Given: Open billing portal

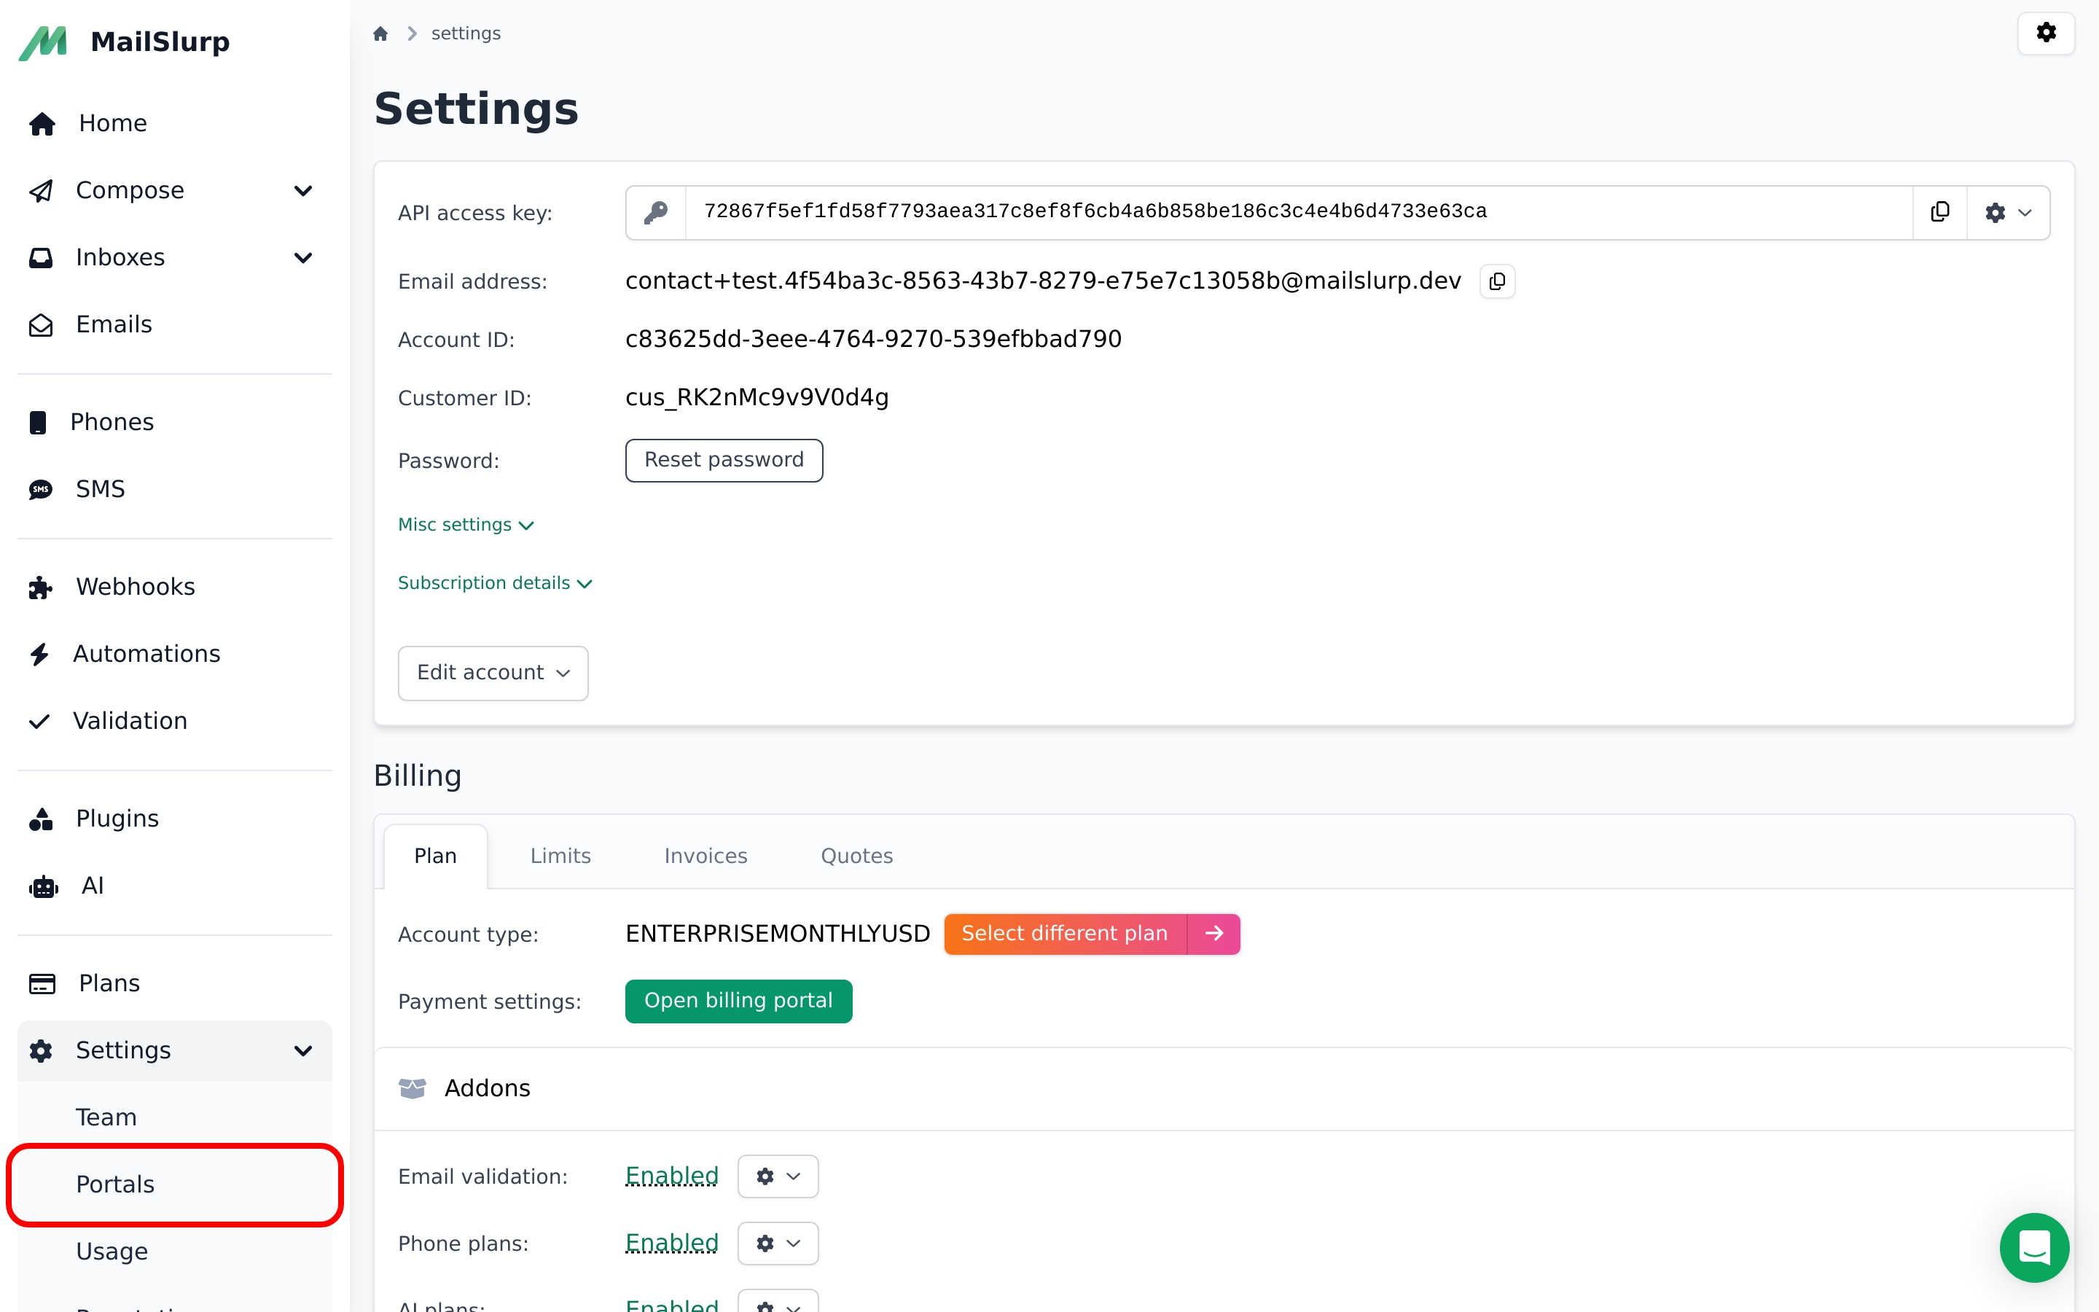Looking at the screenshot, I should (738, 1001).
